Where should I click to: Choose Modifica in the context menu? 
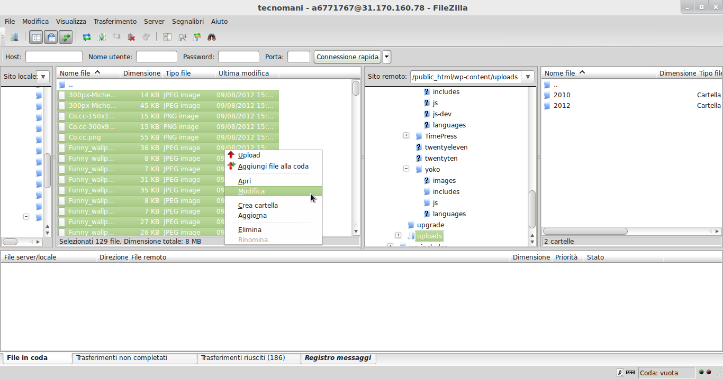[273, 191]
